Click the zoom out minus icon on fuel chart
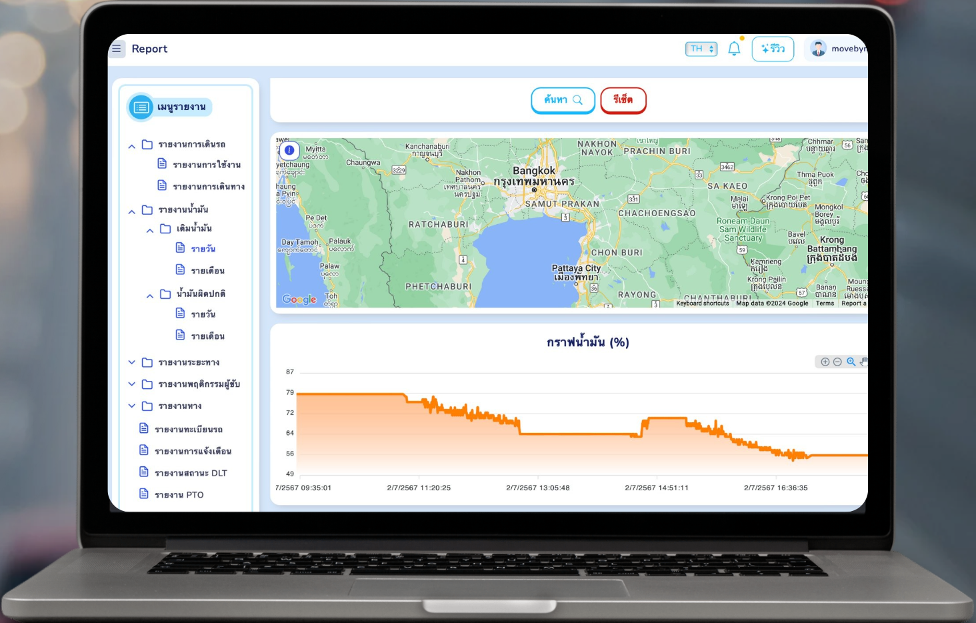 tap(837, 362)
